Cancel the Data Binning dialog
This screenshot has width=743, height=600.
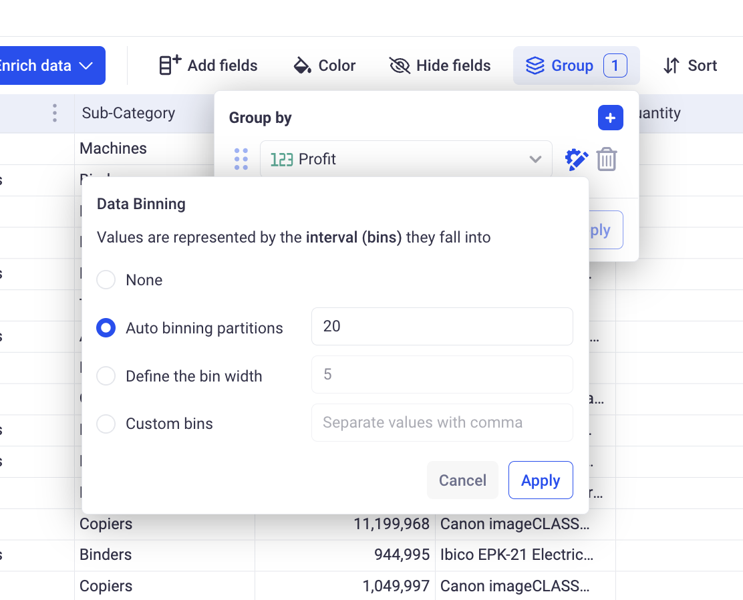click(462, 480)
